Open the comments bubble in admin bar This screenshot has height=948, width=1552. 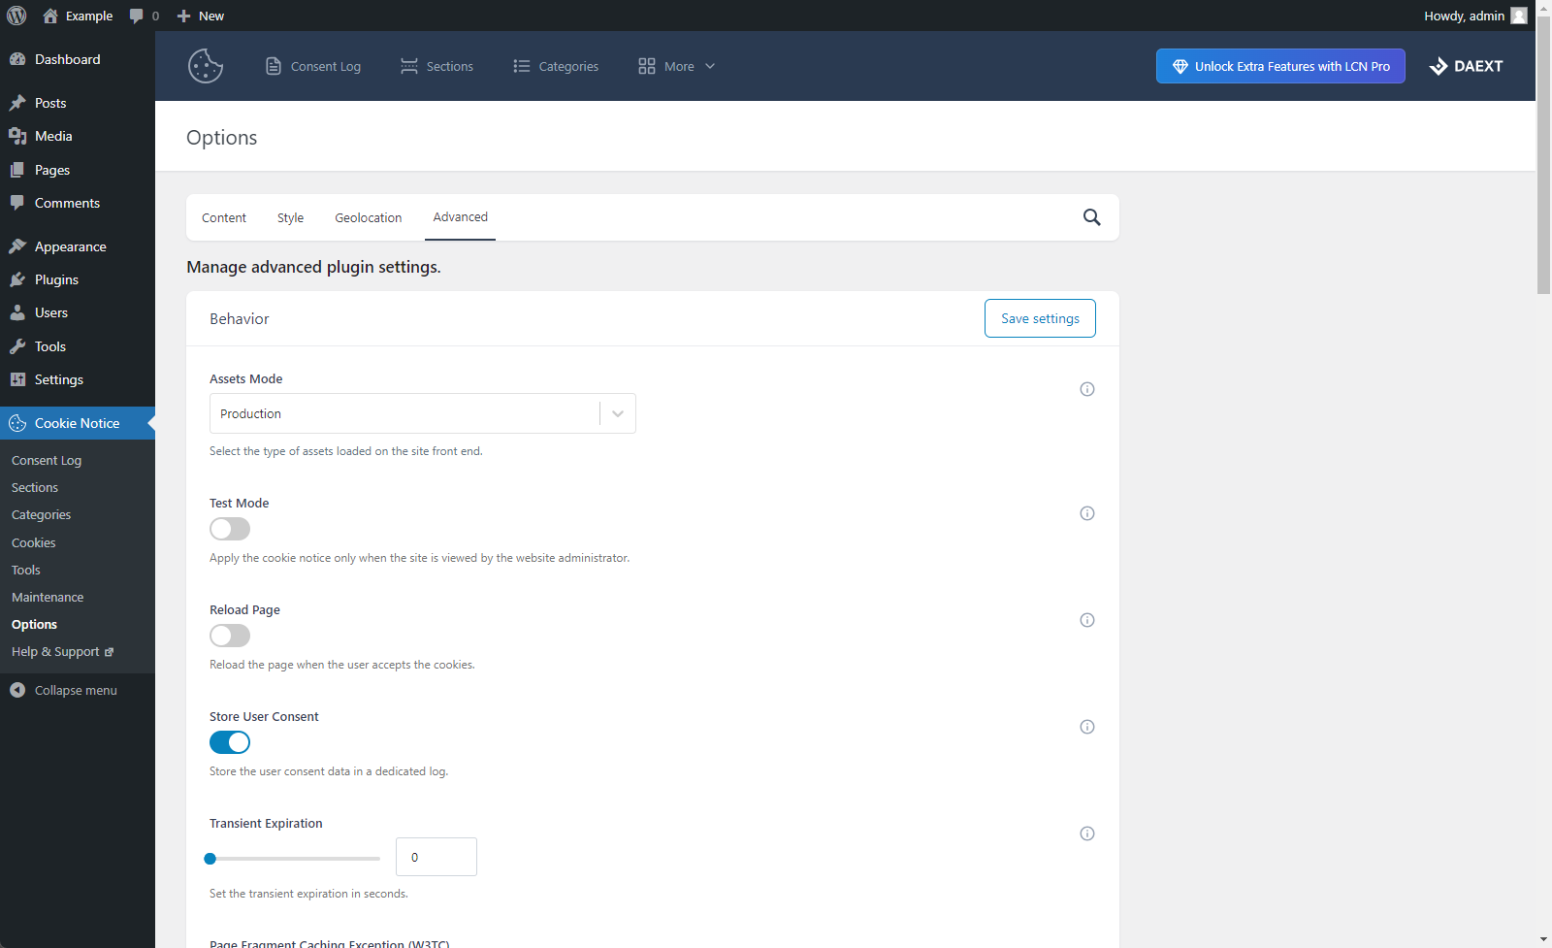[x=137, y=16]
